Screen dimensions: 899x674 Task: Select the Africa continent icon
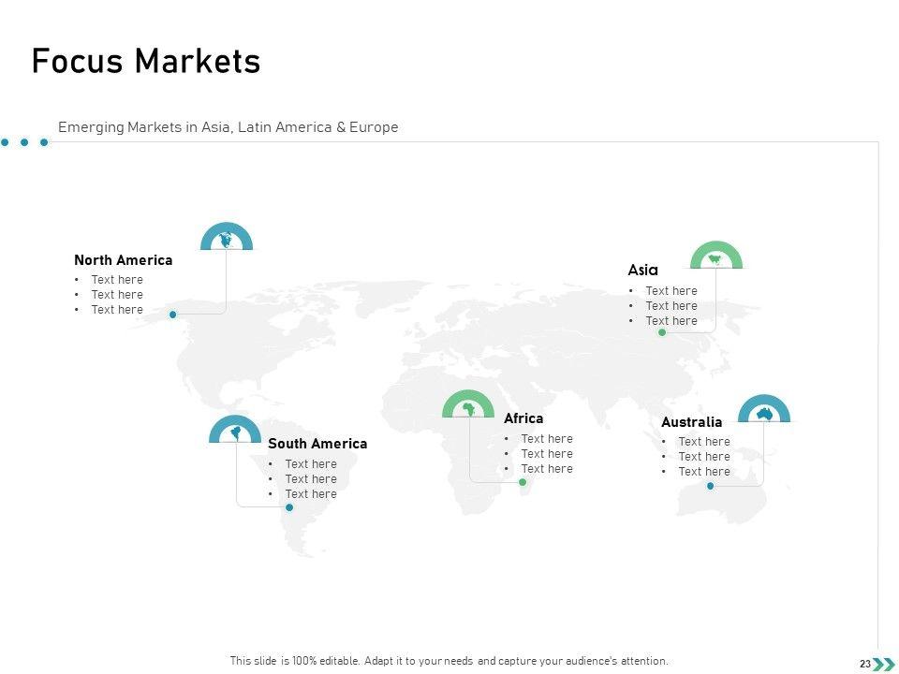click(467, 405)
